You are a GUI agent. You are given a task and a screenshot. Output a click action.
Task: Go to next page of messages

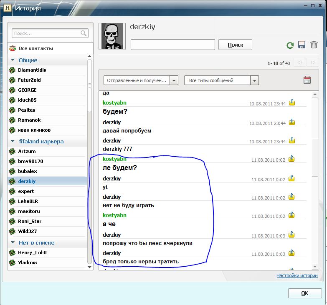coord(312,62)
